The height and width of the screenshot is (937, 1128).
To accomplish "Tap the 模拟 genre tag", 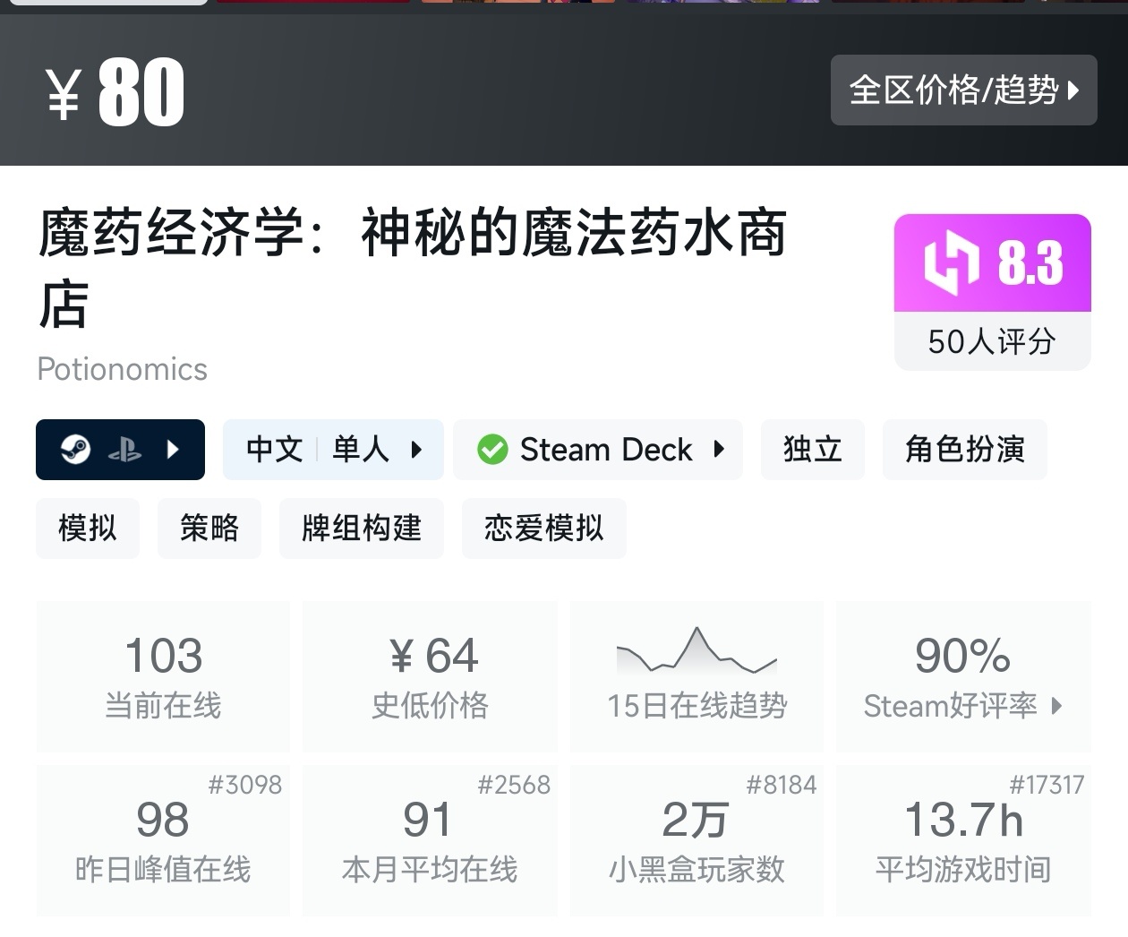I will tap(88, 529).
